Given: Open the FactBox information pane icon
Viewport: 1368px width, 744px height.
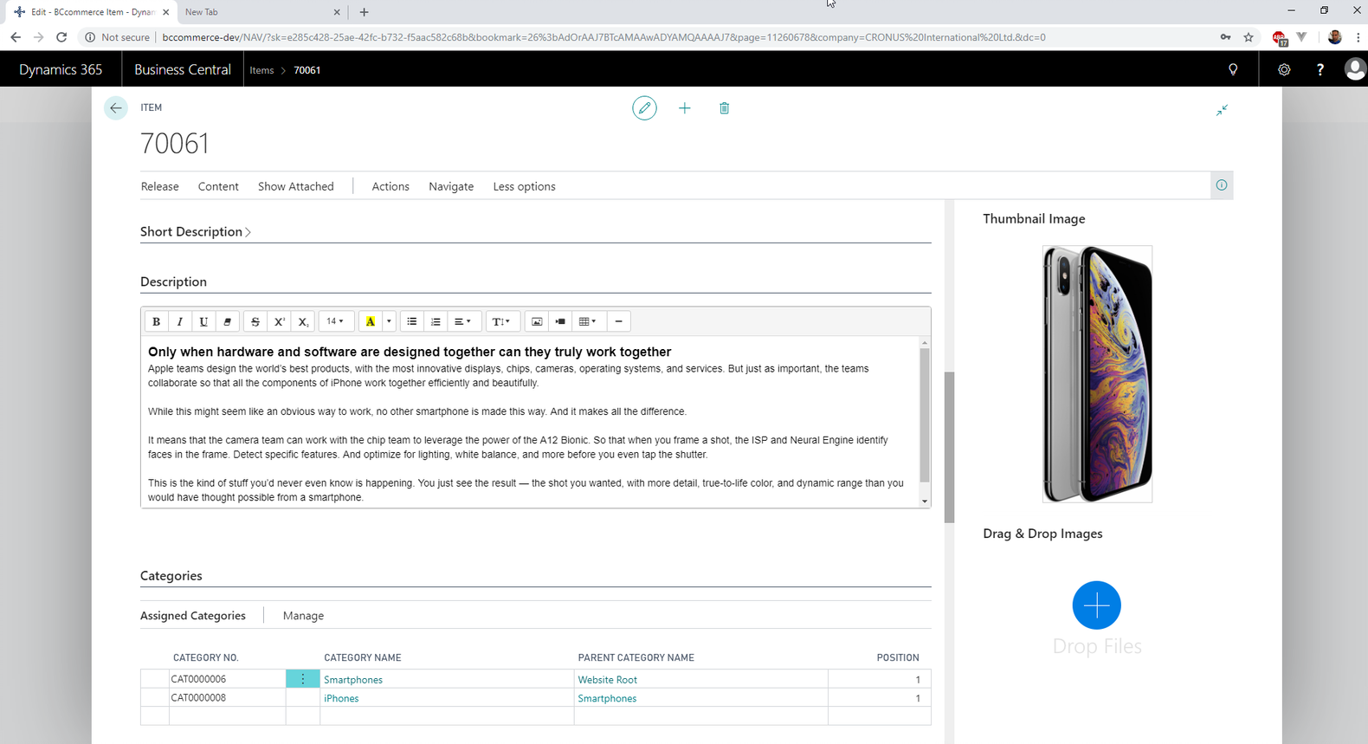Looking at the screenshot, I should tap(1222, 185).
